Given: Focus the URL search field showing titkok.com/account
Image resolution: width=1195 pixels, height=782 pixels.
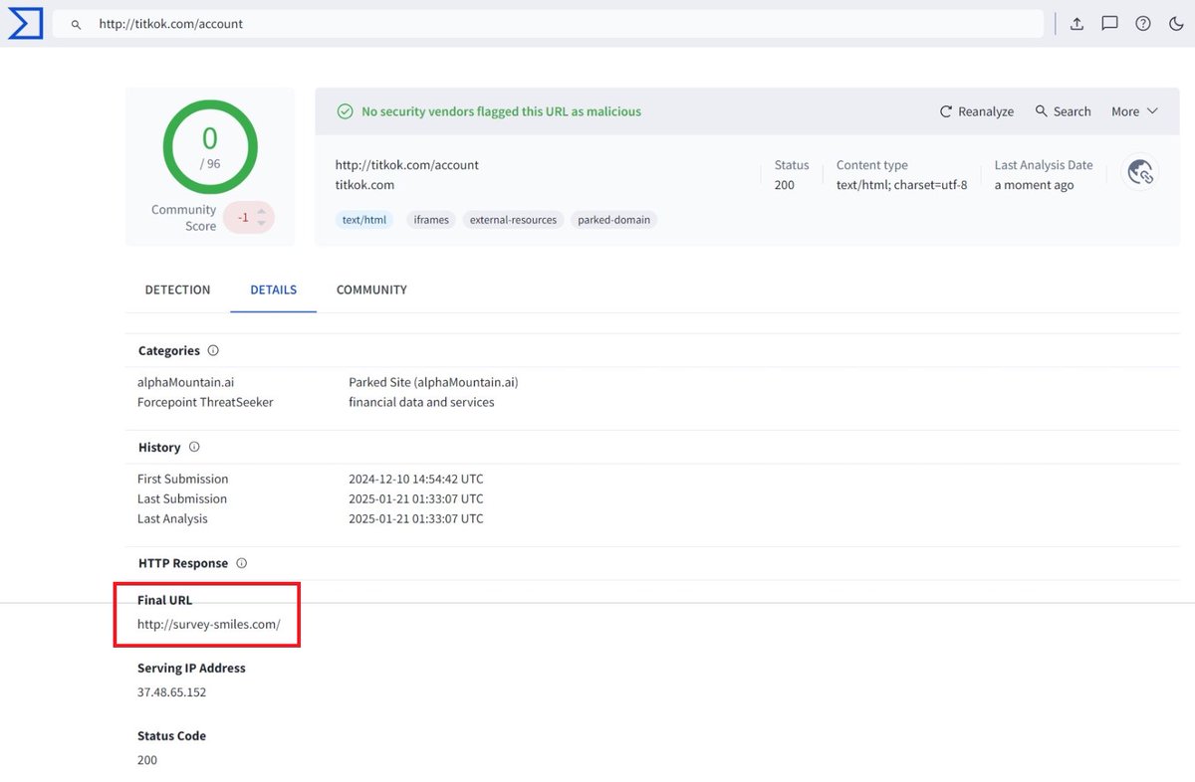Looking at the screenshot, I should click(548, 24).
